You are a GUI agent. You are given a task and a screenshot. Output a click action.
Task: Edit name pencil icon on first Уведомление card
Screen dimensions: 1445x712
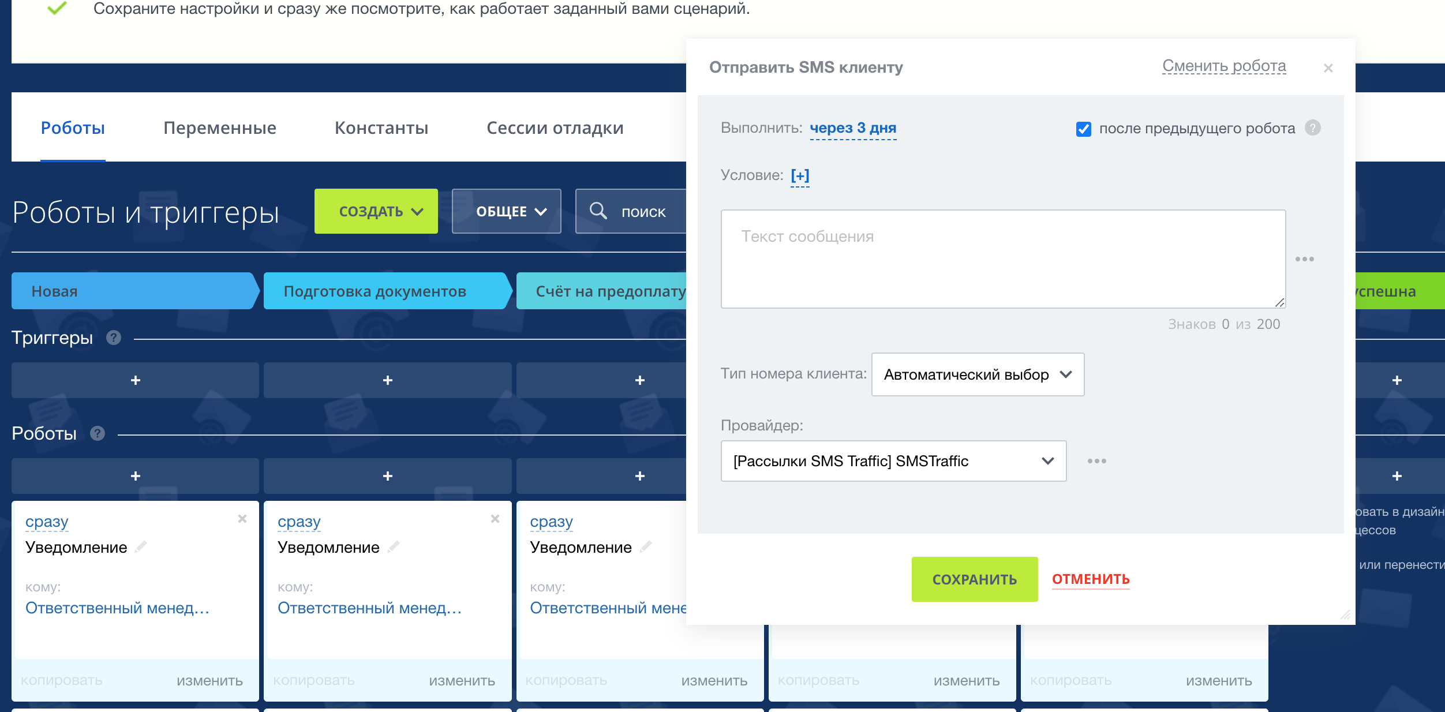[x=141, y=547]
